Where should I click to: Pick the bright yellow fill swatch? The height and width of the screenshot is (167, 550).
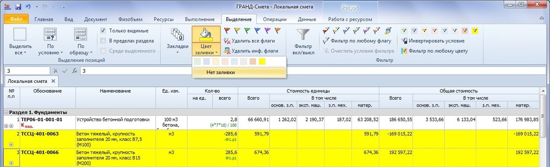[262, 61]
